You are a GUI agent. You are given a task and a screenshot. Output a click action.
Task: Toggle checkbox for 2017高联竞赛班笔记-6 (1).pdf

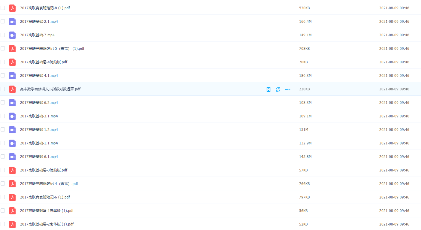coord(3,197)
